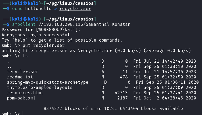Select pom-bak.xml in the file listing
202x115 pixels.
(21, 98)
